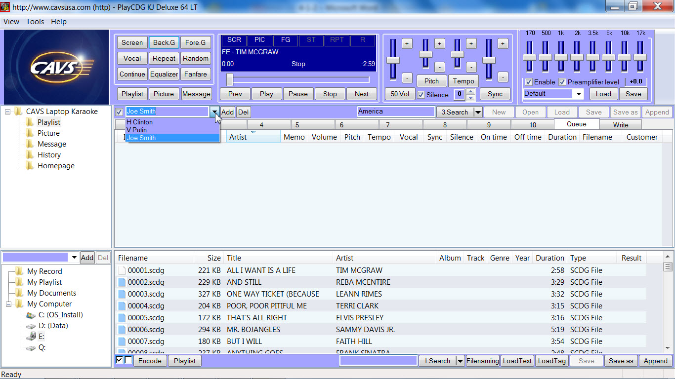Click the file icon of 00007.scdg
Image resolution: width=675 pixels, height=379 pixels.
[x=122, y=341]
